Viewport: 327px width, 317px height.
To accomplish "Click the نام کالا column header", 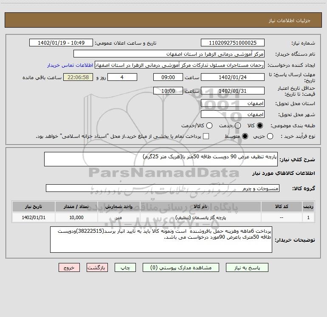I will (200, 206).
